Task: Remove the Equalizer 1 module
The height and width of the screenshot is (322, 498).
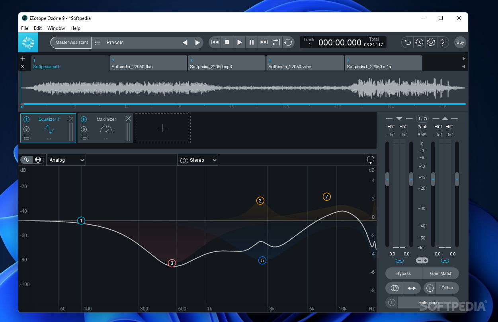Action: click(x=71, y=119)
